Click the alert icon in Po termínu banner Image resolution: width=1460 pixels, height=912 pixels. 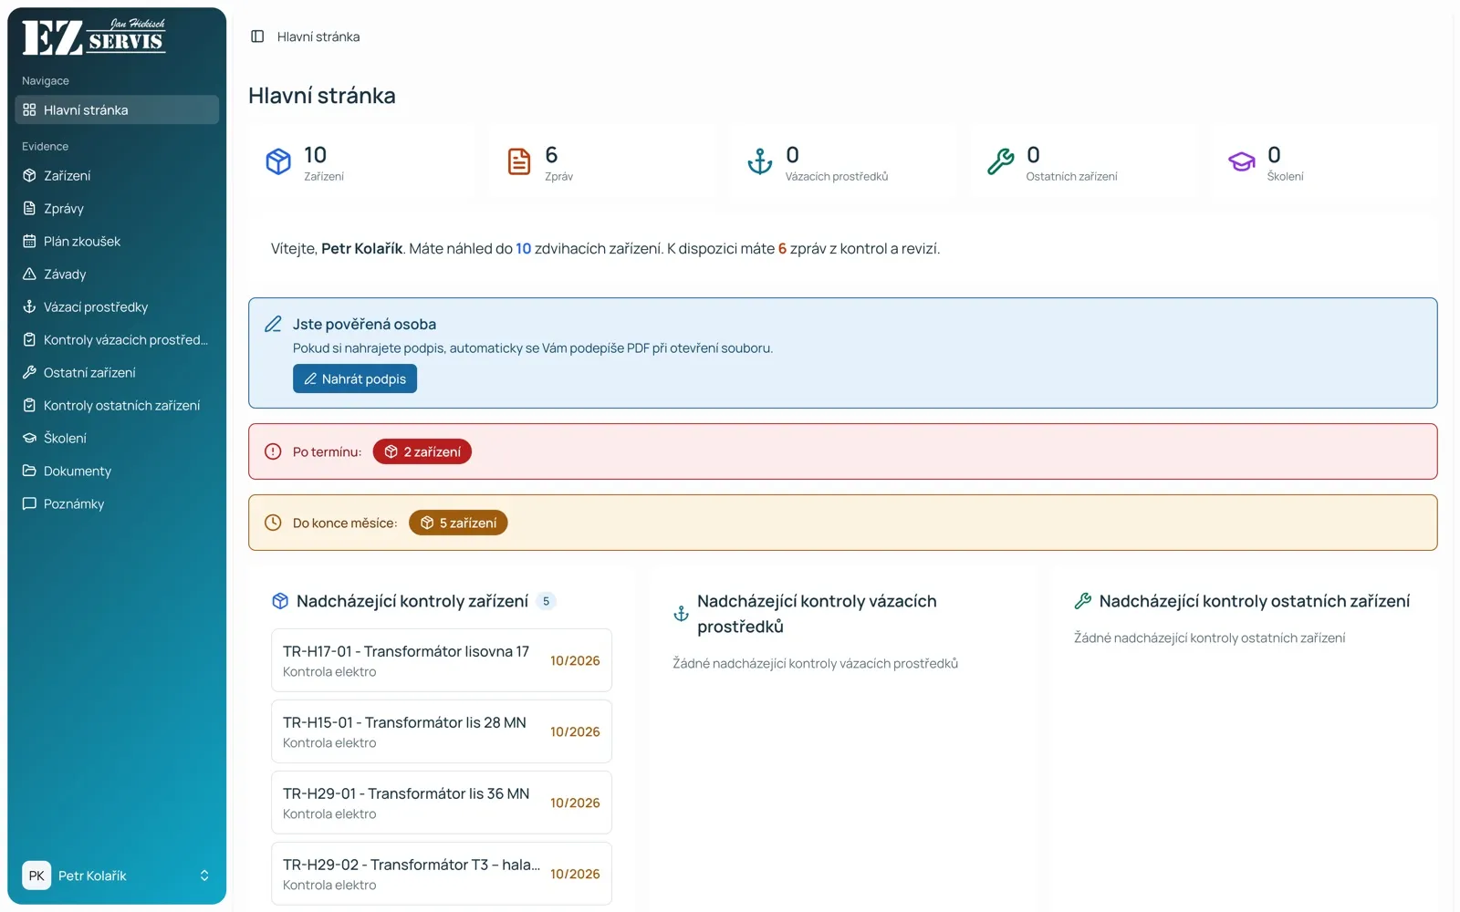(273, 451)
